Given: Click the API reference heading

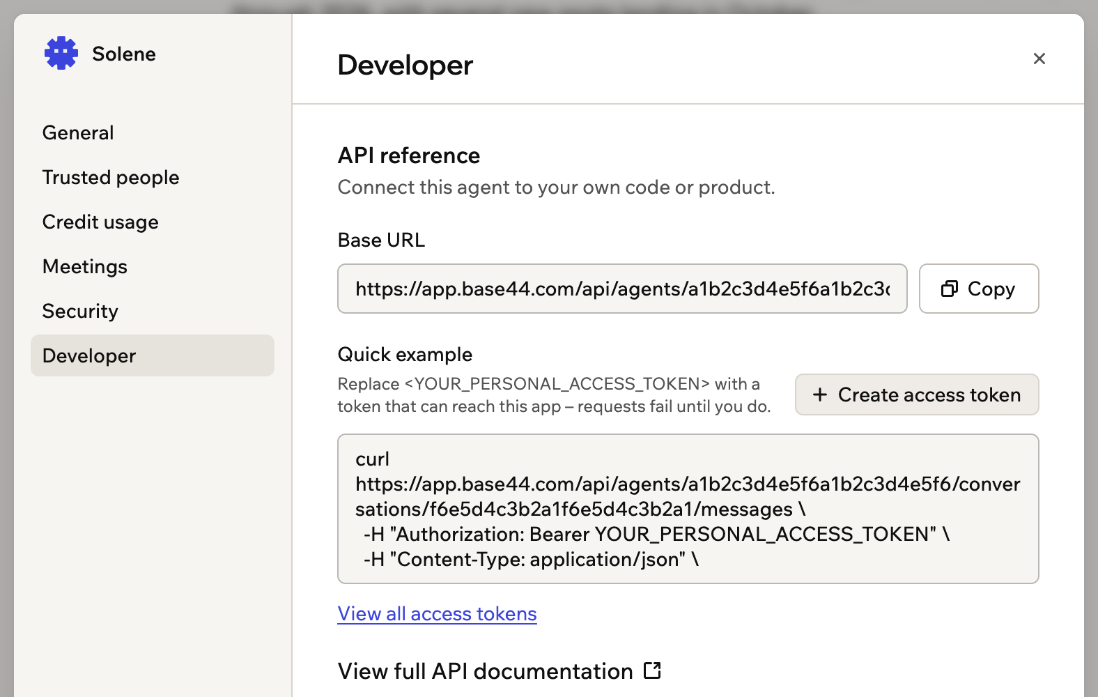Looking at the screenshot, I should click(409, 155).
